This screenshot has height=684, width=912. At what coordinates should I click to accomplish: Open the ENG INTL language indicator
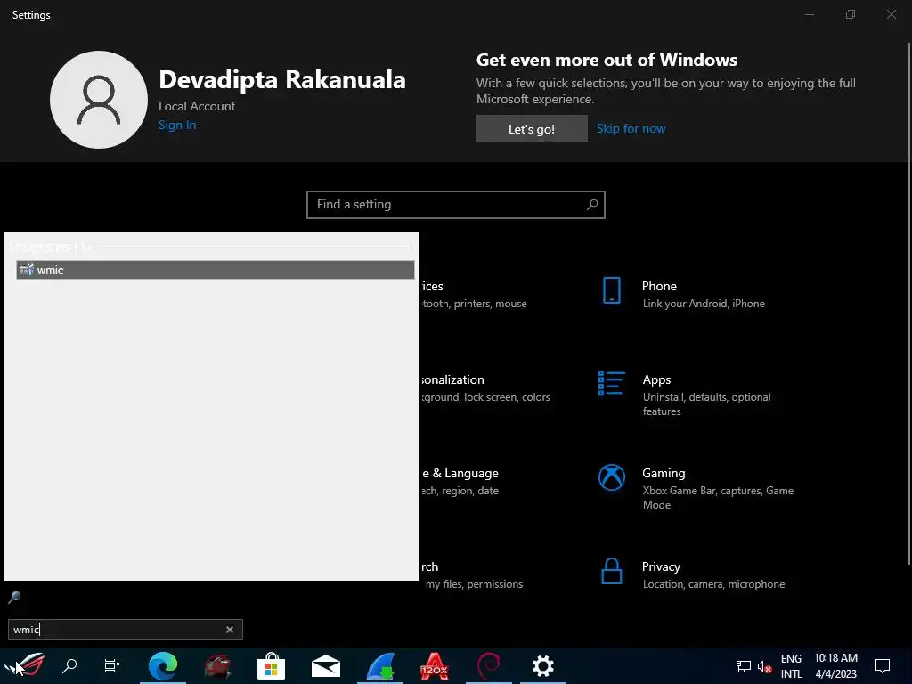[x=791, y=666]
